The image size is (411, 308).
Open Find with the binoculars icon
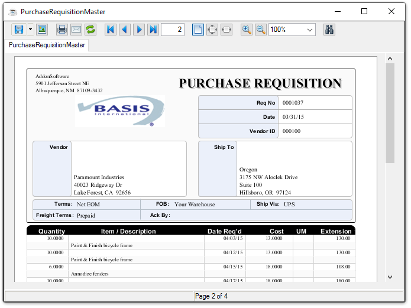click(329, 30)
